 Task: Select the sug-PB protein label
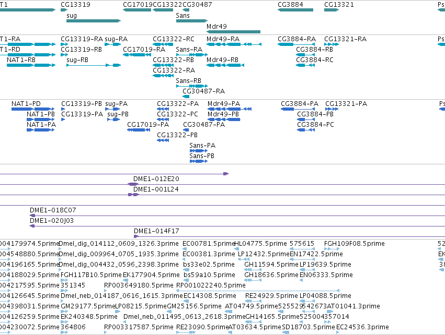click(118, 114)
